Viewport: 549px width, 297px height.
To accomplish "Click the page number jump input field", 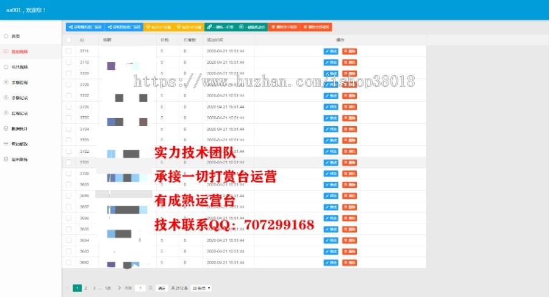I will coord(140,288).
